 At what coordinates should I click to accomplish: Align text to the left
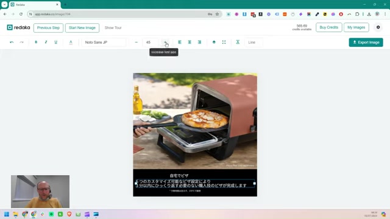tap(180, 42)
